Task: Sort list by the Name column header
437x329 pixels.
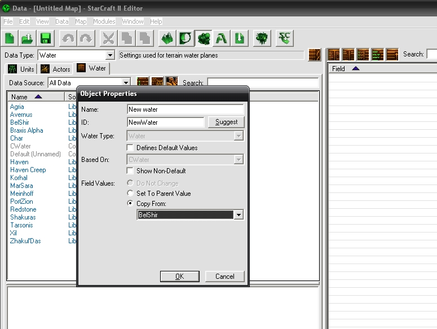Action: click(x=36, y=96)
